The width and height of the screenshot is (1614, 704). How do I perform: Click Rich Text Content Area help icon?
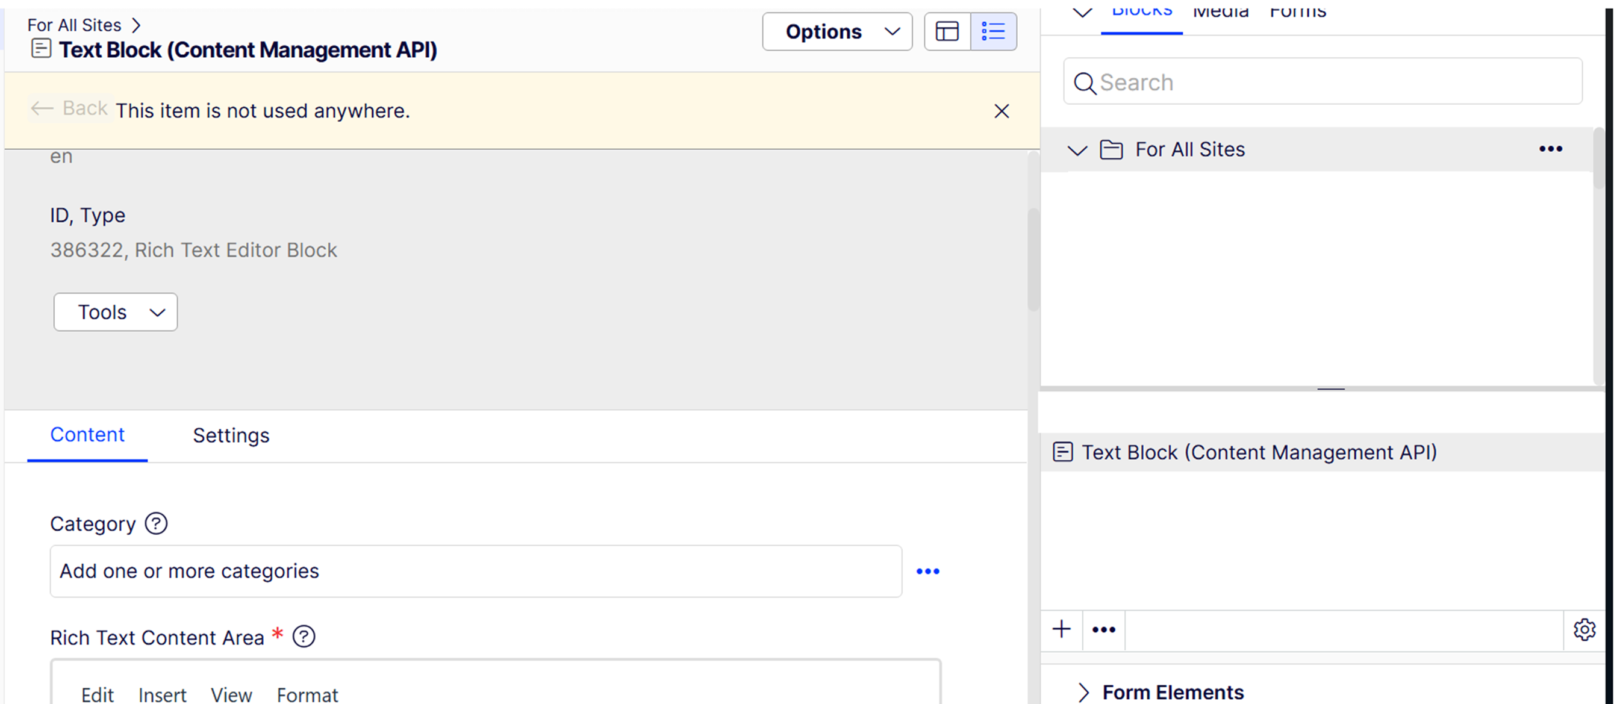tap(304, 637)
